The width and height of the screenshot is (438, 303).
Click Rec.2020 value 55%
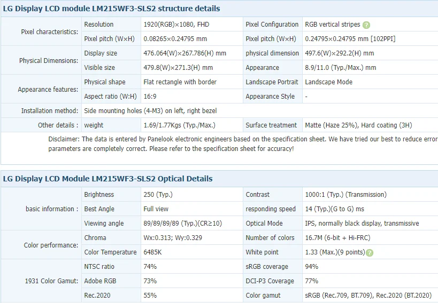pyautogui.click(x=150, y=296)
